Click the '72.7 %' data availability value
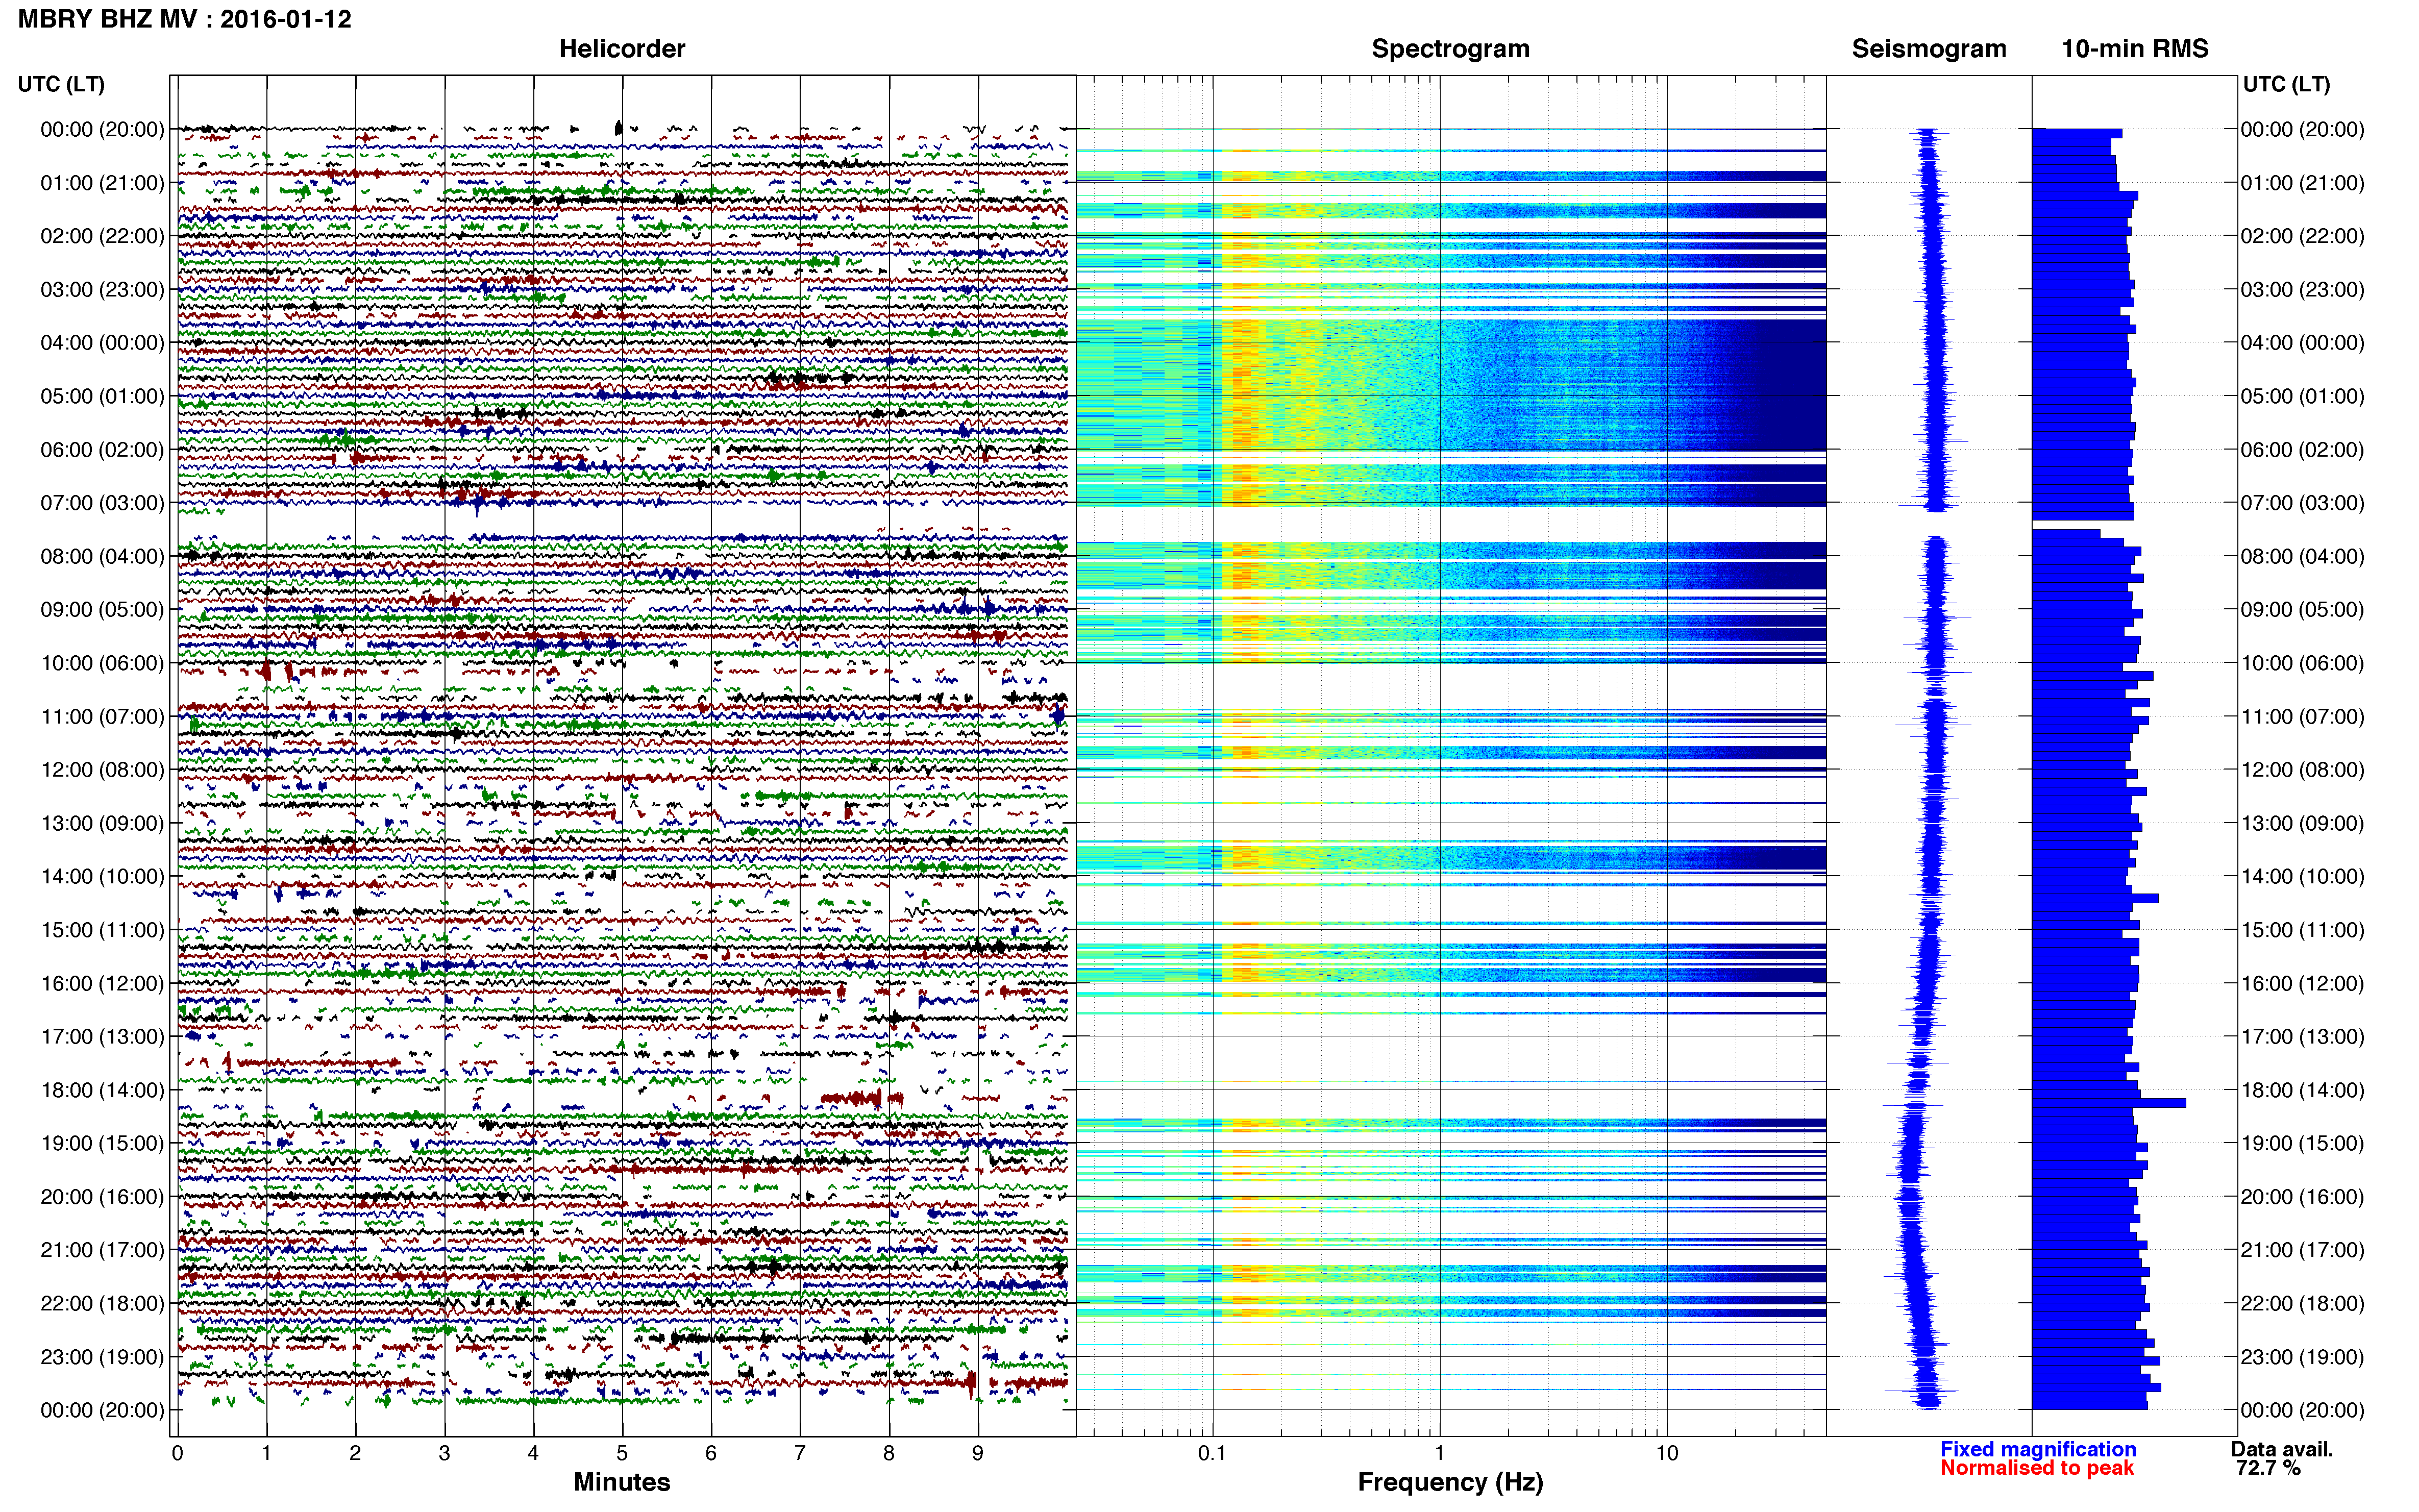The image size is (2419, 1512). click(x=2268, y=1468)
